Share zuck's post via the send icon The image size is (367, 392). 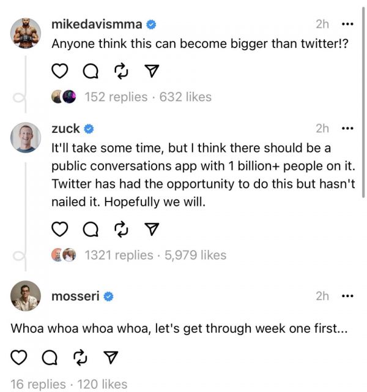pyautogui.click(x=149, y=230)
